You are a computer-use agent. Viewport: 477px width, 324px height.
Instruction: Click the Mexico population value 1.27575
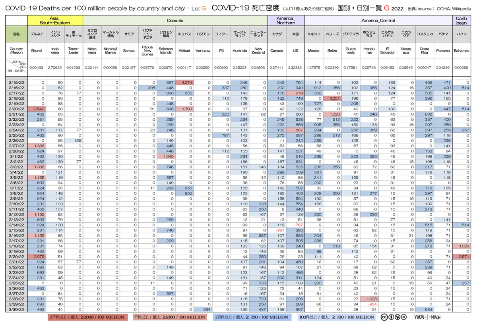[314, 67]
